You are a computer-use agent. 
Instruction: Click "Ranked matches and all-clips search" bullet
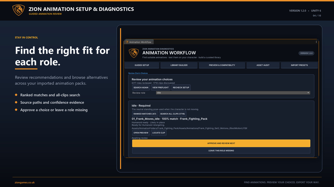click(50, 95)
